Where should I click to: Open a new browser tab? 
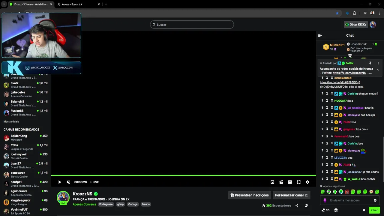106,4
